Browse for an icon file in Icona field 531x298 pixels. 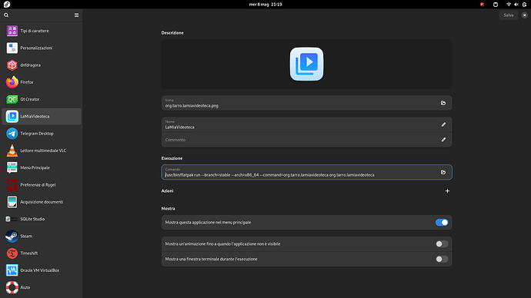[x=443, y=103]
